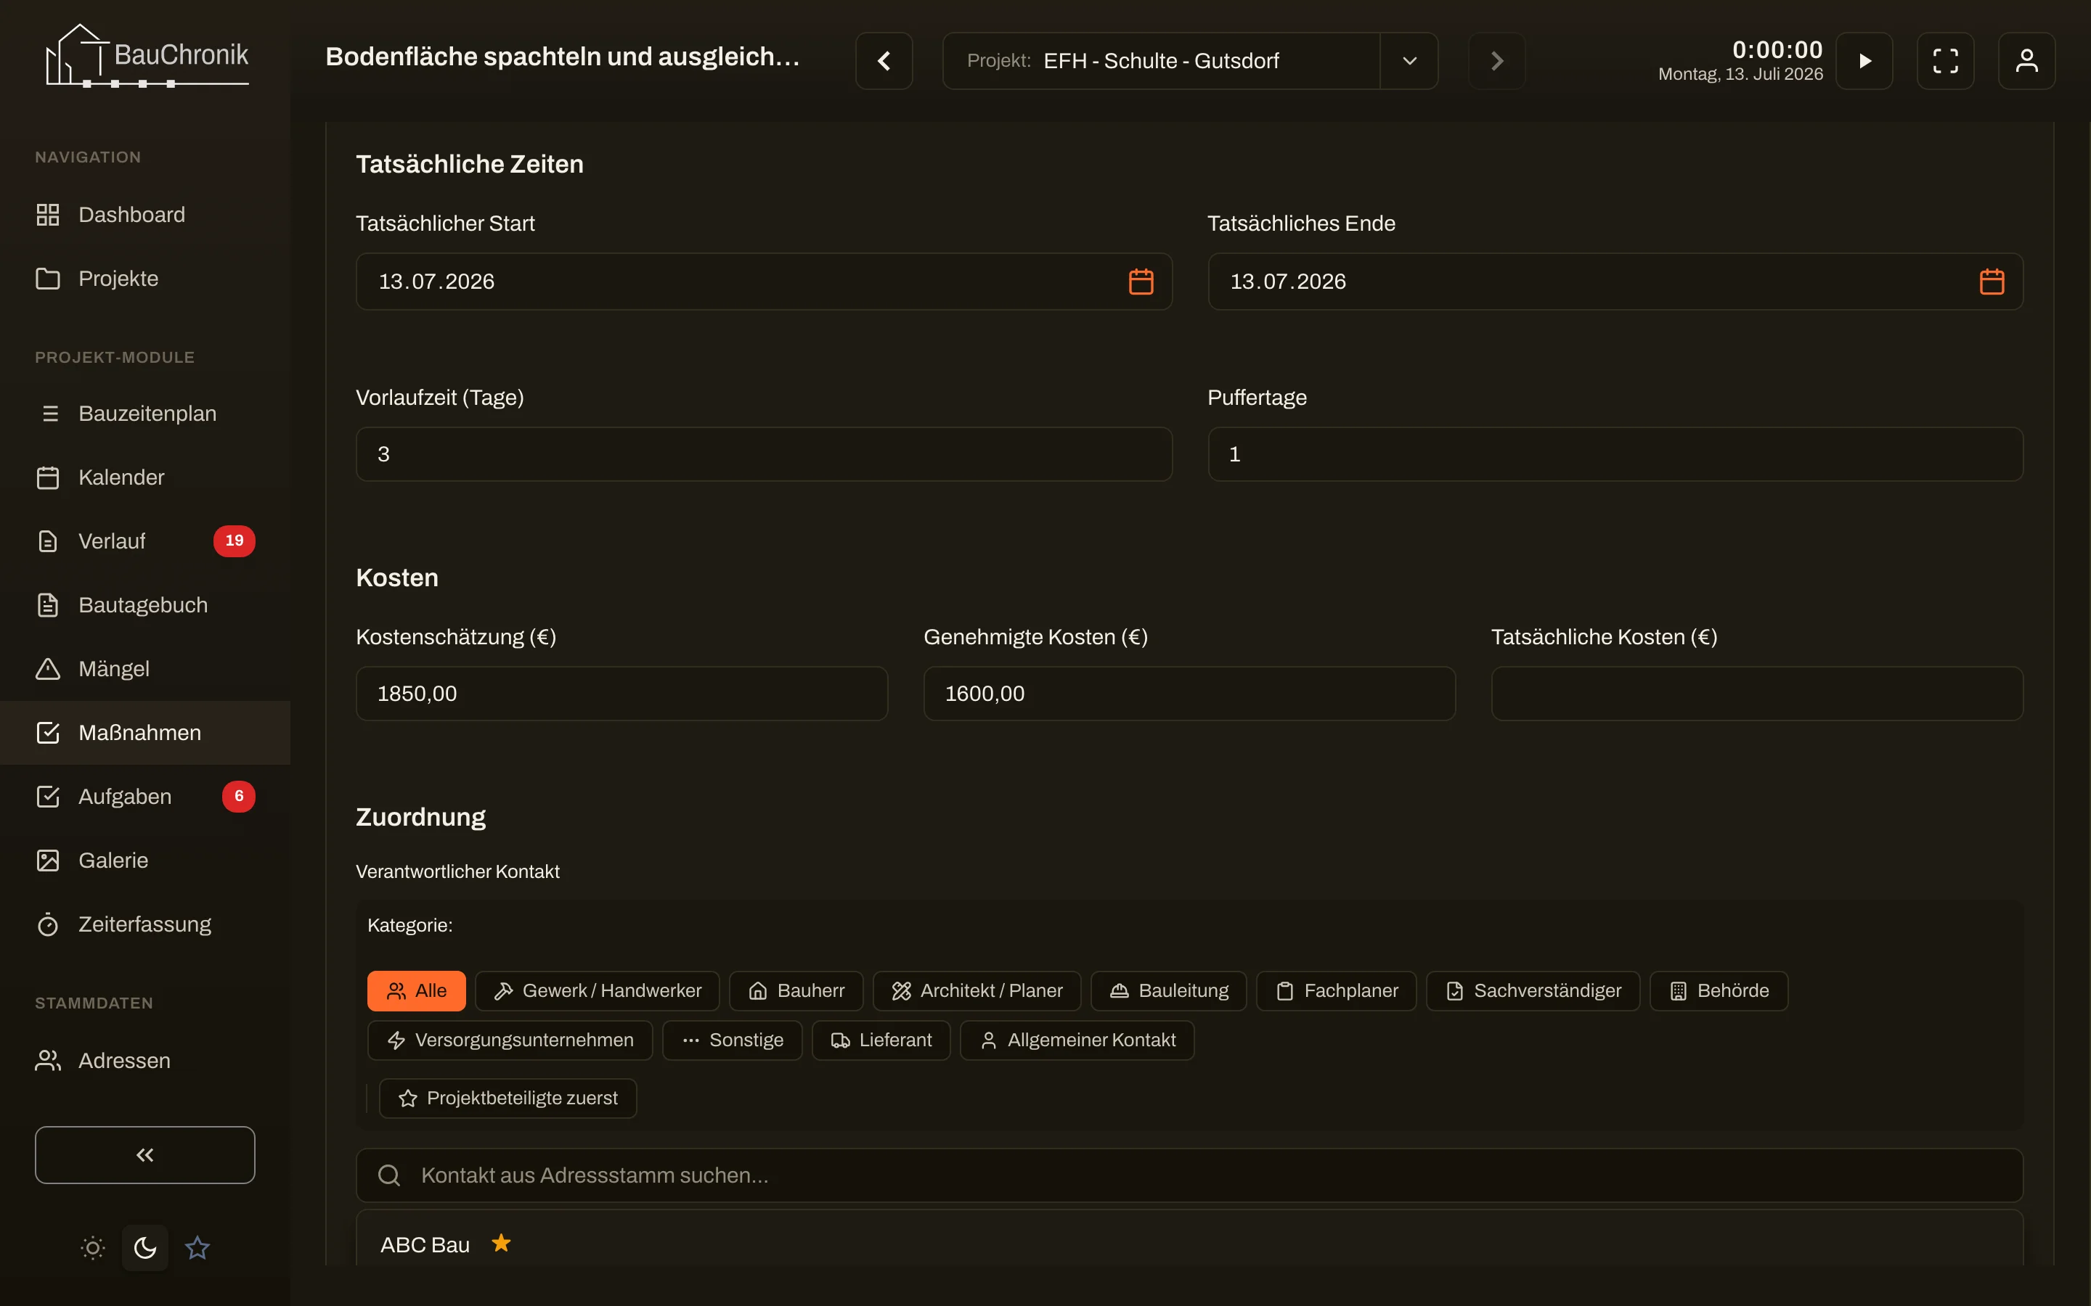Switch to dark theme moon icon
Viewport: 2091px width, 1306px height.
145,1247
